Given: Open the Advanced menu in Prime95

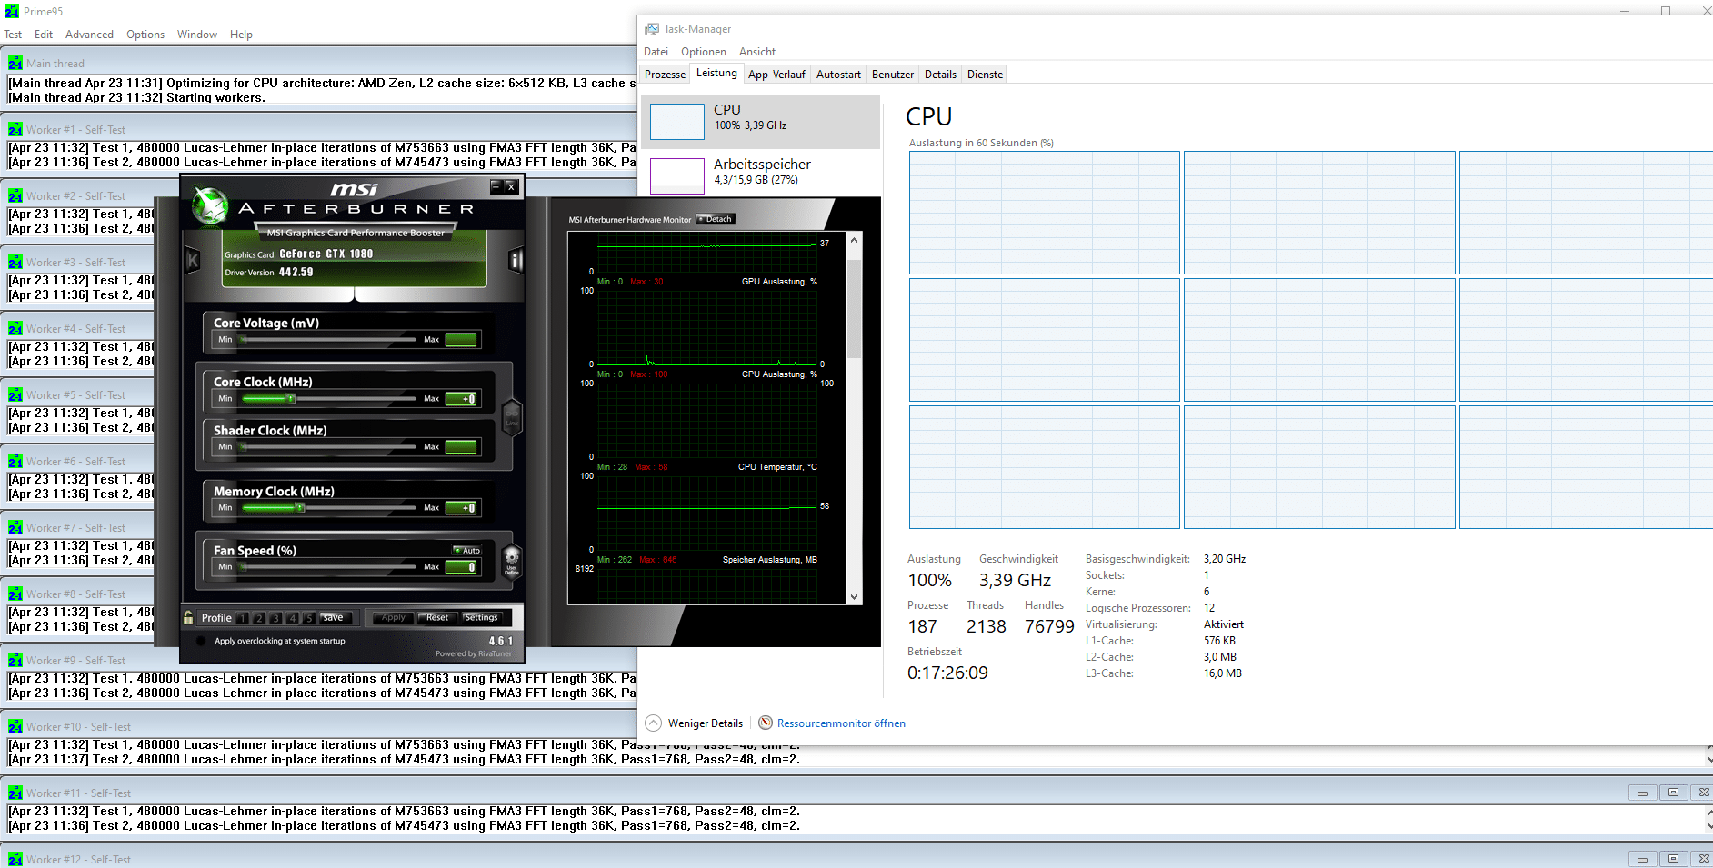Looking at the screenshot, I should (89, 35).
